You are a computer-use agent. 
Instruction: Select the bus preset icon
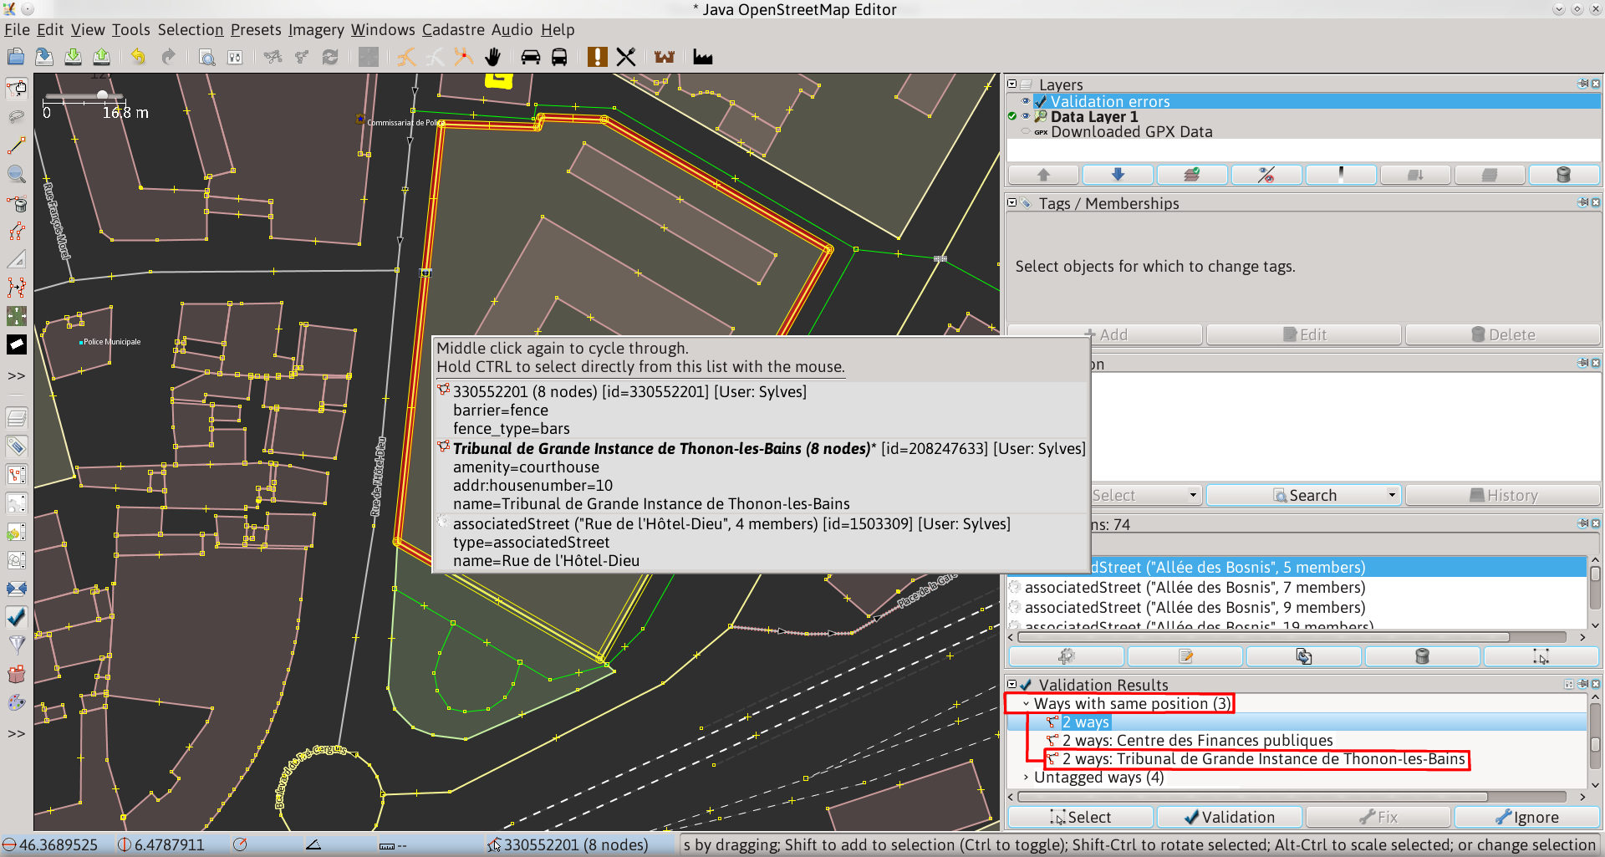pyautogui.click(x=559, y=57)
